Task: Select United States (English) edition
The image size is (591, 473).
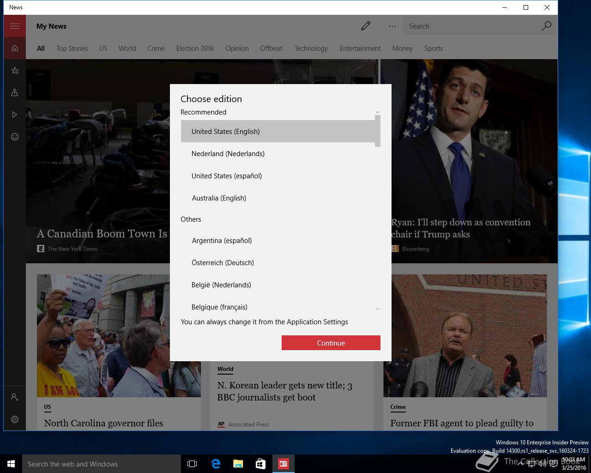Action: tap(278, 131)
